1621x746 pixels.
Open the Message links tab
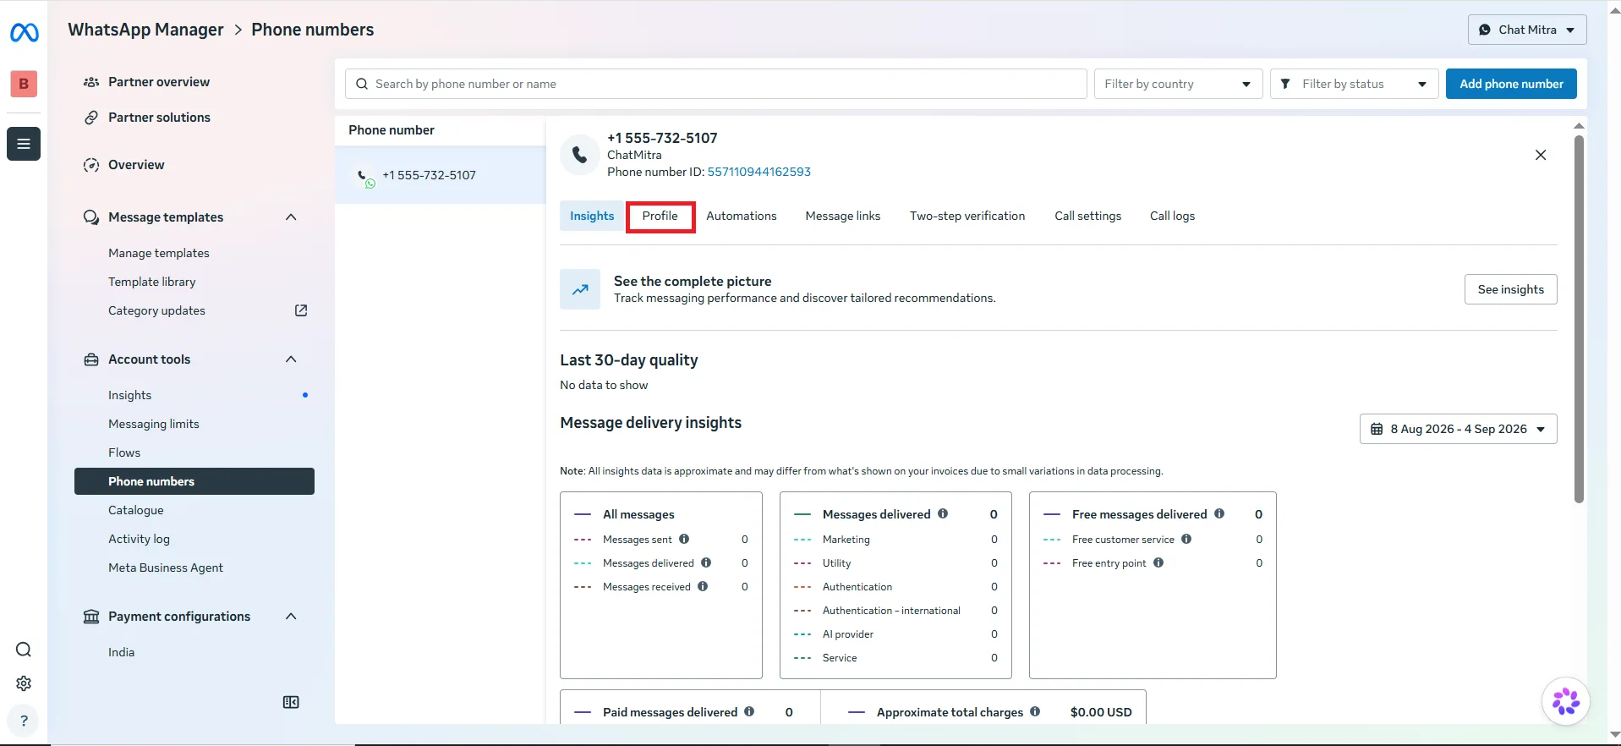click(843, 217)
